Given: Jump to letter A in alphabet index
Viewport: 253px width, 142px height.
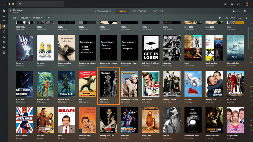Looking at the screenshot, I should tap(251, 28).
